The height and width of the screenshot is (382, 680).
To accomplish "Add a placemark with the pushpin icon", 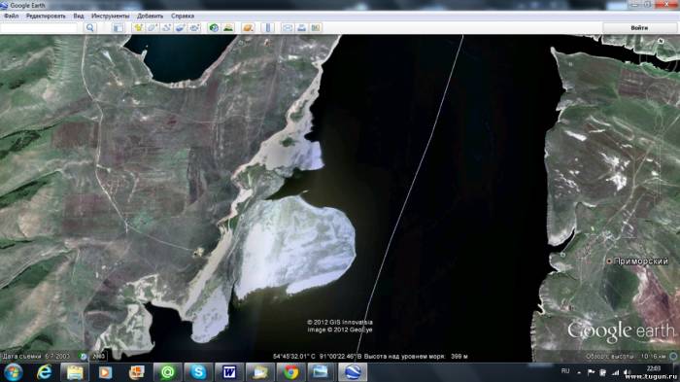I will point(138,28).
